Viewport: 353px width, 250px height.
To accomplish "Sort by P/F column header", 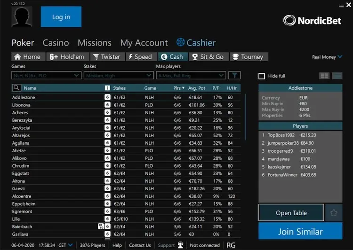I will coord(216,88).
